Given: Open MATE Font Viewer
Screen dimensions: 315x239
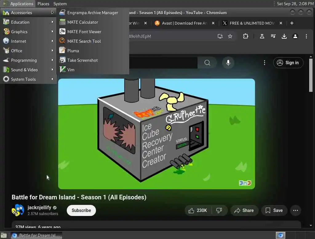Looking at the screenshot, I should pyautogui.click(x=93, y=32).
